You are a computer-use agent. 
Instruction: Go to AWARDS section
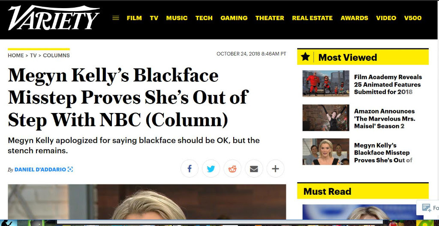click(x=354, y=18)
